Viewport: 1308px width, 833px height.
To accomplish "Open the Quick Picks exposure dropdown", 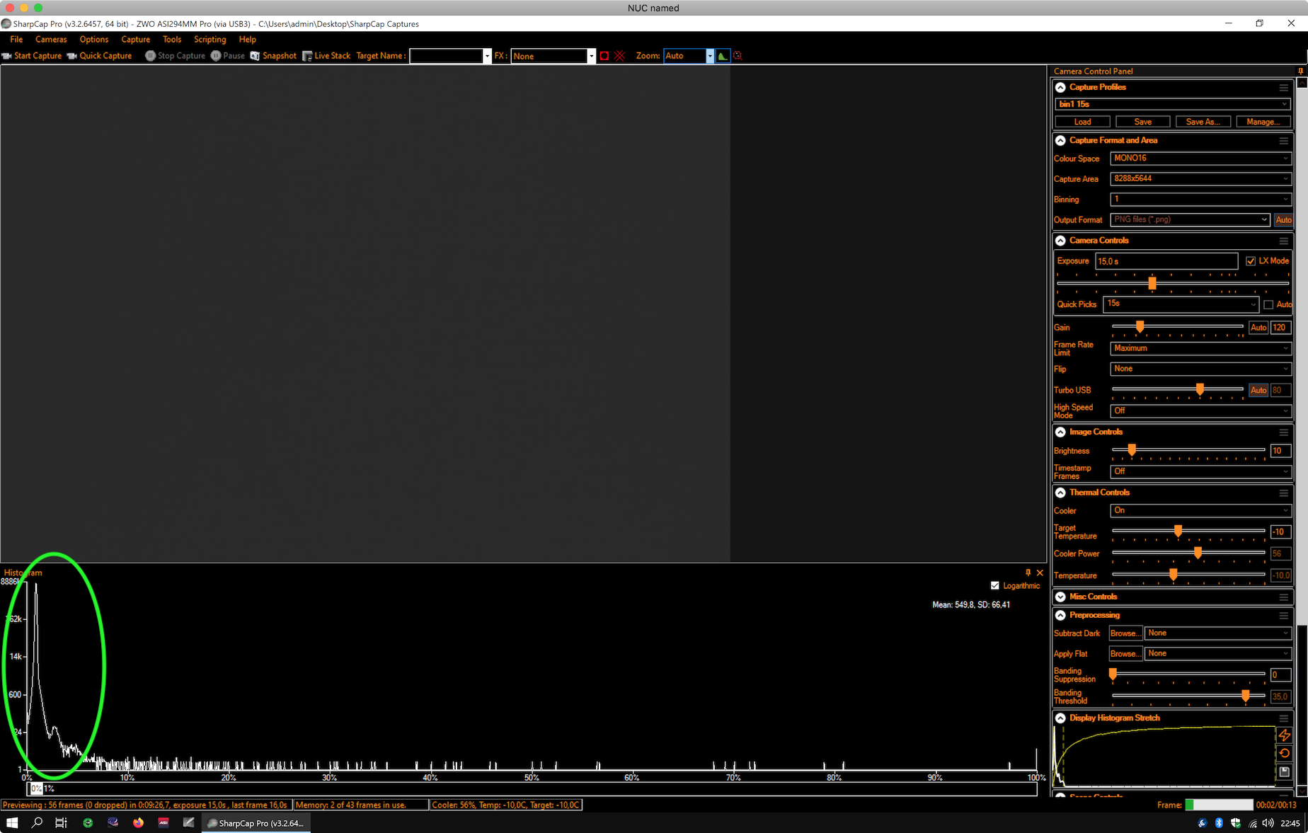I will 1181,304.
